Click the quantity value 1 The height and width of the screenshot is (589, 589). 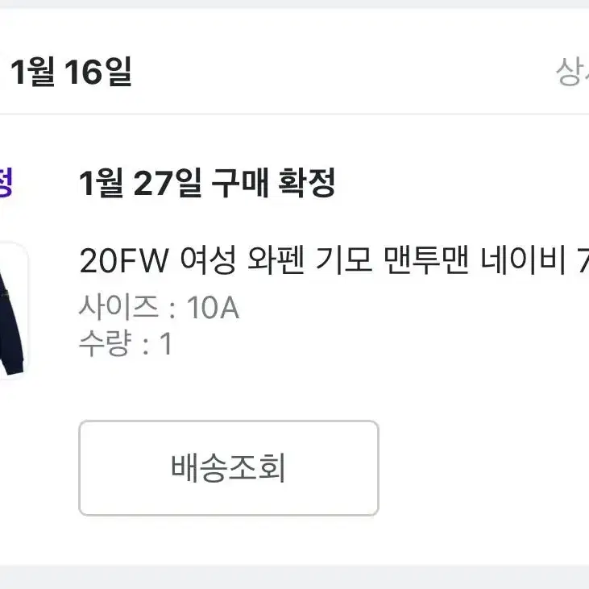(x=166, y=343)
